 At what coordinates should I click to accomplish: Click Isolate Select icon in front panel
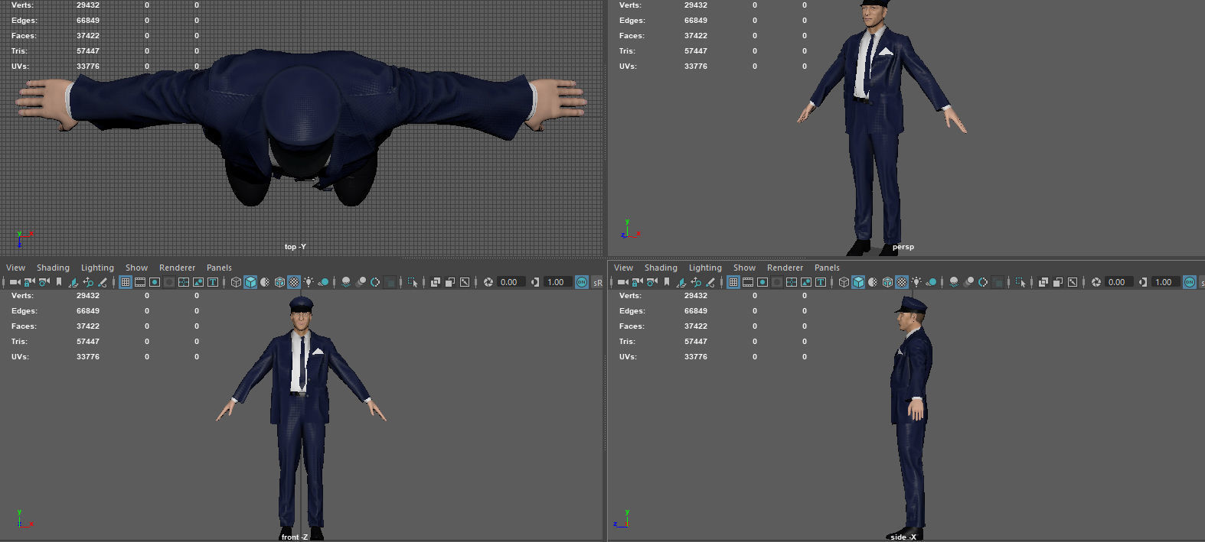(x=413, y=282)
